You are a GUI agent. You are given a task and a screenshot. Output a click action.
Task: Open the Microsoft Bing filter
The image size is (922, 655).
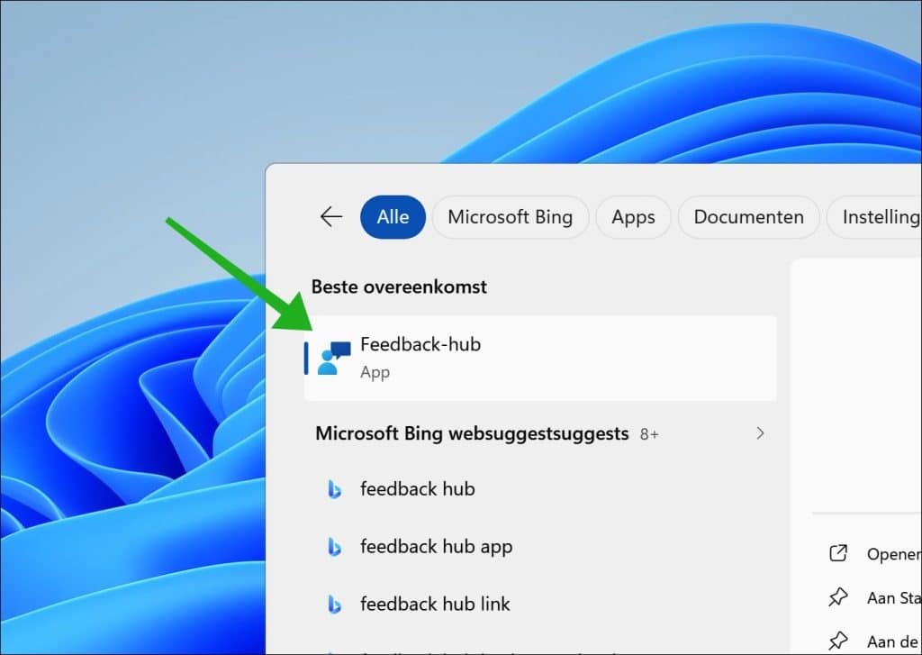510,216
